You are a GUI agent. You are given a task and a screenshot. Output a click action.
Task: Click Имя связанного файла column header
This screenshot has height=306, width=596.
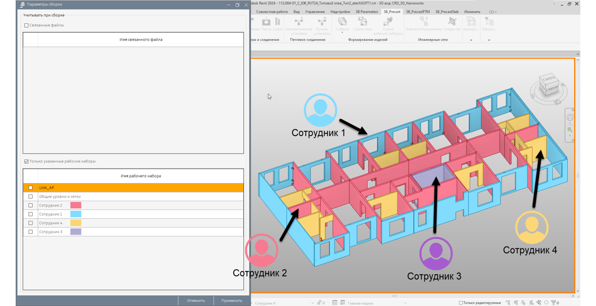click(x=141, y=40)
